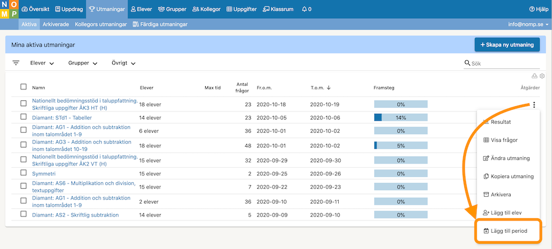Open Diamant: AS6 Multiplikation och division link
Image resolution: width=552 pixels, height=249 pixels.
click(84, 187)
